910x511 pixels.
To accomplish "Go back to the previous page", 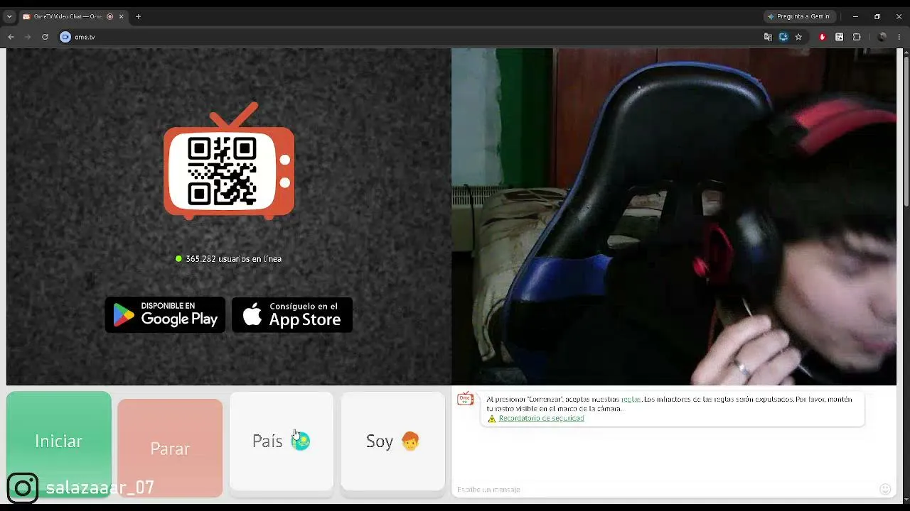I will [x=11, y=37].
